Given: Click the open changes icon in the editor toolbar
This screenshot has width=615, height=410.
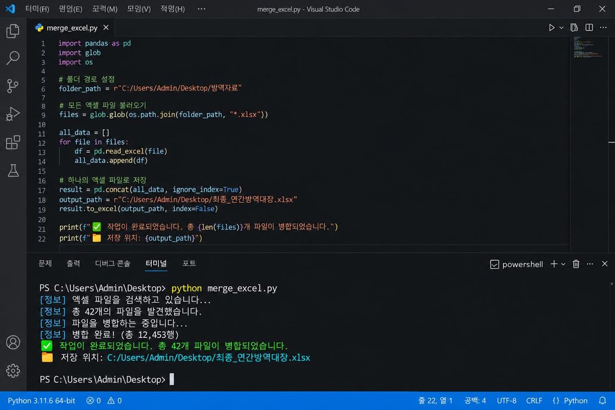Looking at the screenshot, I should [574, 28].
